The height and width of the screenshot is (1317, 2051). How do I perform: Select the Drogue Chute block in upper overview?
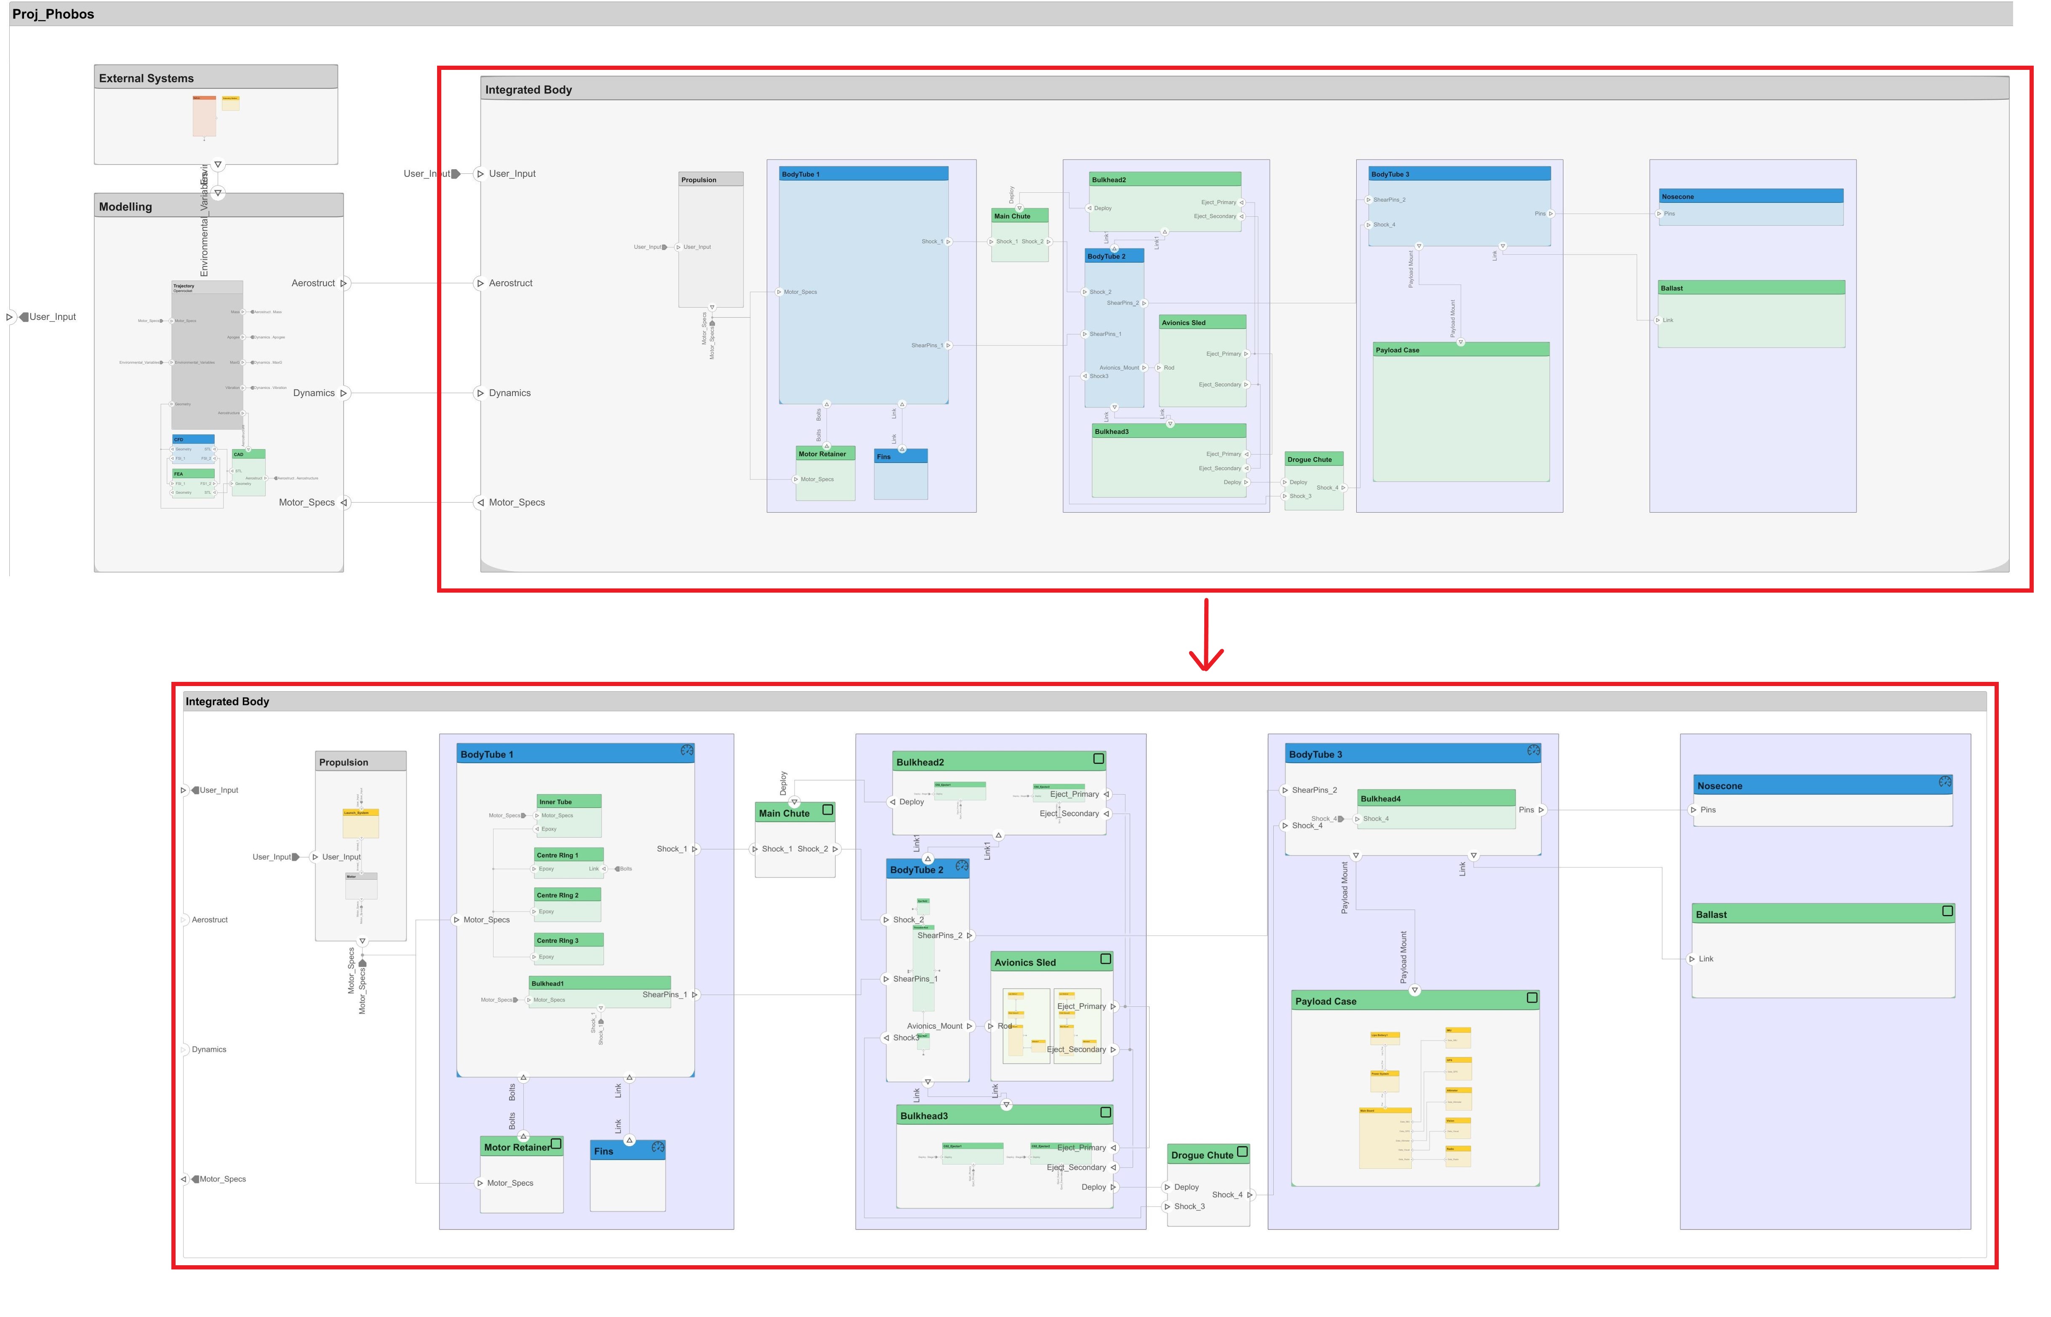1314,482
